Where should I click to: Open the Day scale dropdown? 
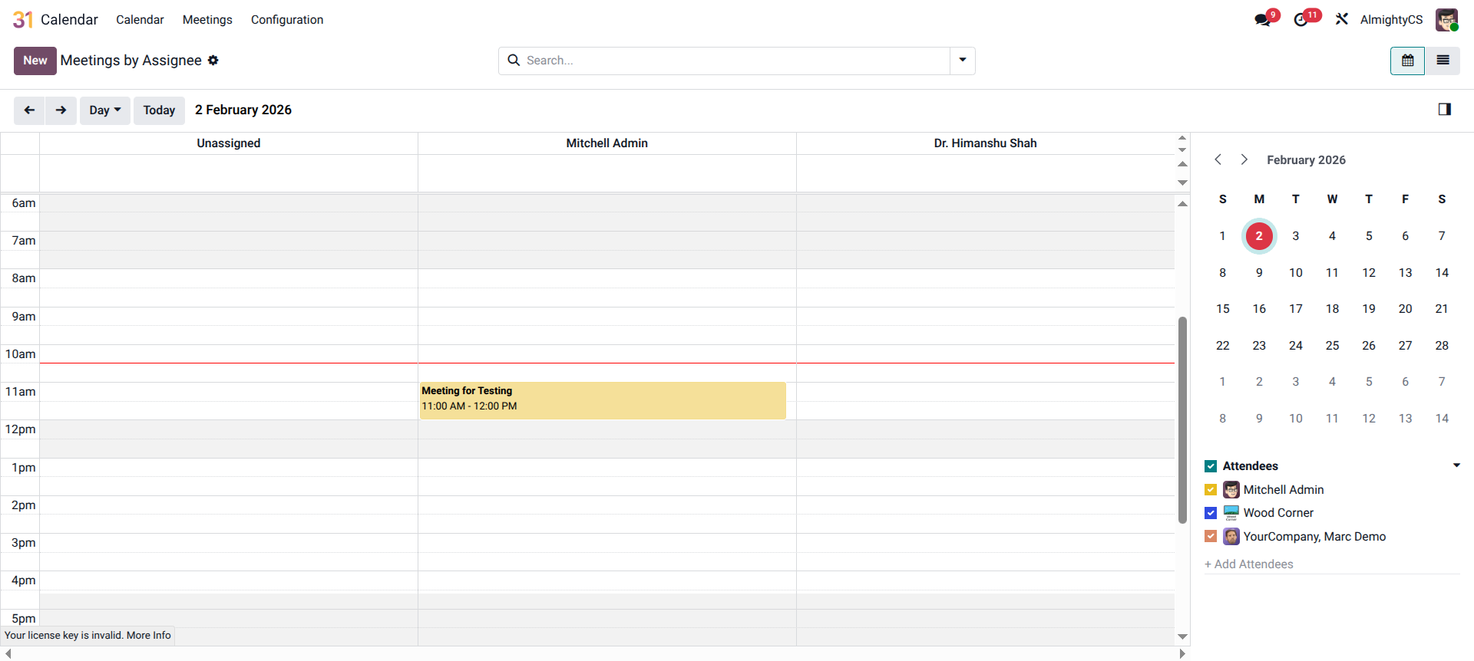click(x=105, y=110)
